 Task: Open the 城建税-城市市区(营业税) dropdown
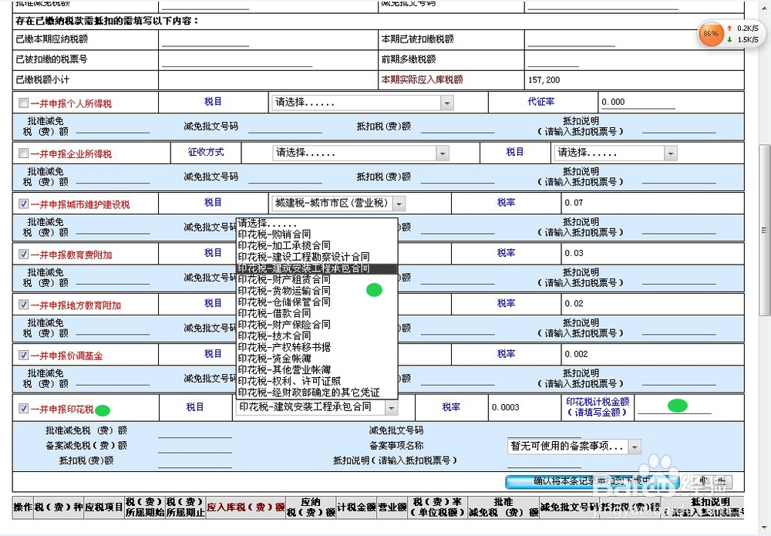338,203
